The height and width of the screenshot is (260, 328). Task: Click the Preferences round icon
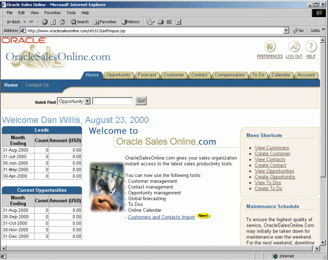[x=270, y=46]
